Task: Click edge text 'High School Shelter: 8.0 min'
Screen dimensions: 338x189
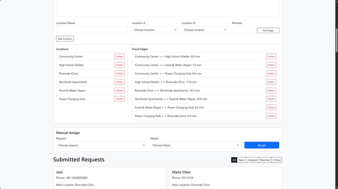Action: (182, 56)
